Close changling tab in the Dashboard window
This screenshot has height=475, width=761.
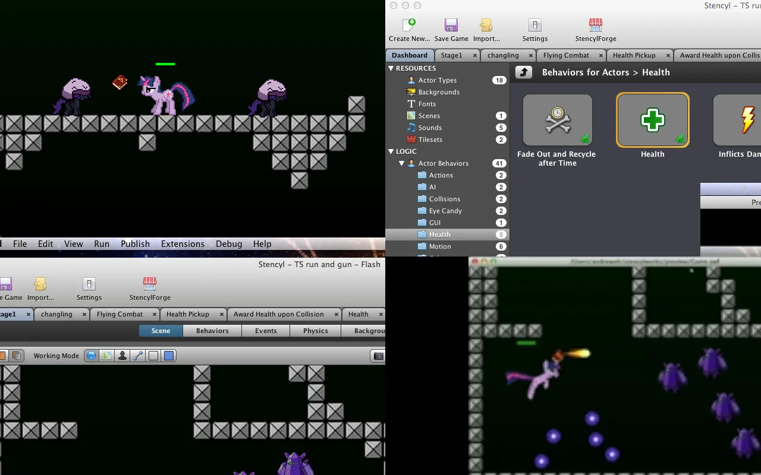(531, 55)
